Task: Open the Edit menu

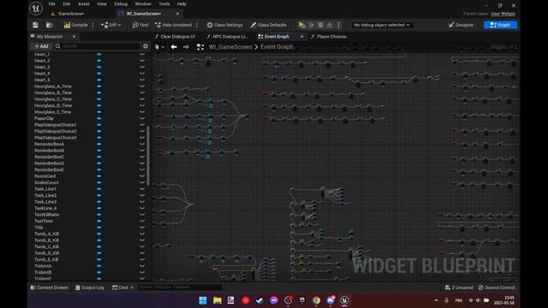Action: tap(67, 3)
